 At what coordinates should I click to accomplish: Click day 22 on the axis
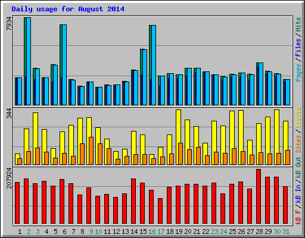point(206,231)
